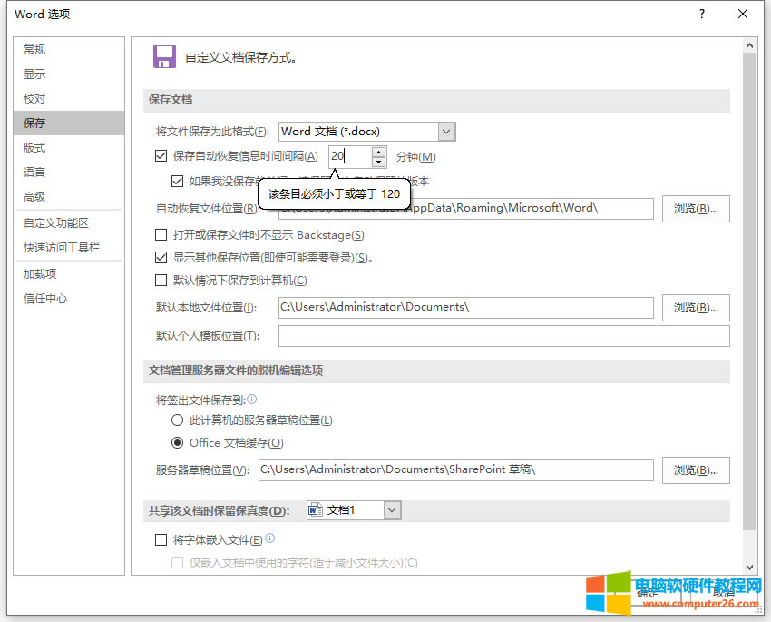Click 浏览 button for 自动恢复文件位置
Screen dimensions: 771x622
click(695, 209)
